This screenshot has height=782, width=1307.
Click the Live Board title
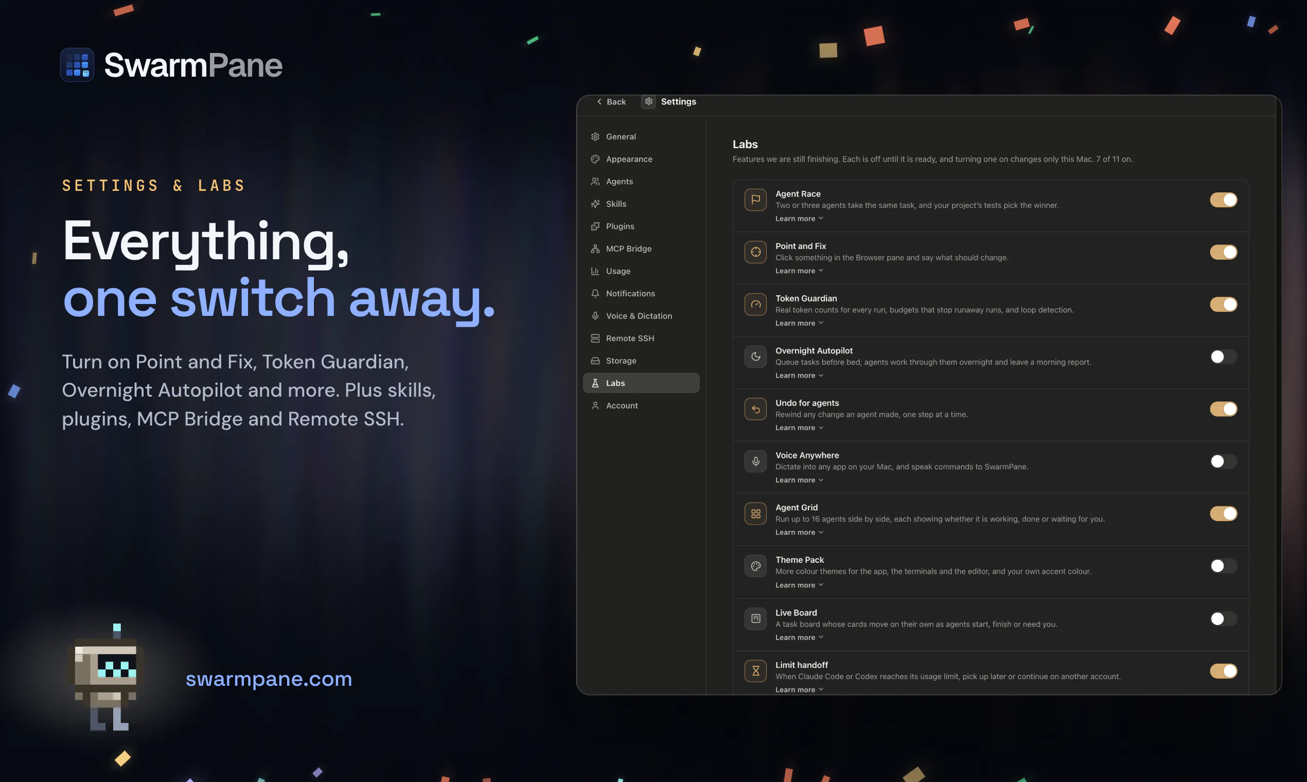[x=796, y=613]
